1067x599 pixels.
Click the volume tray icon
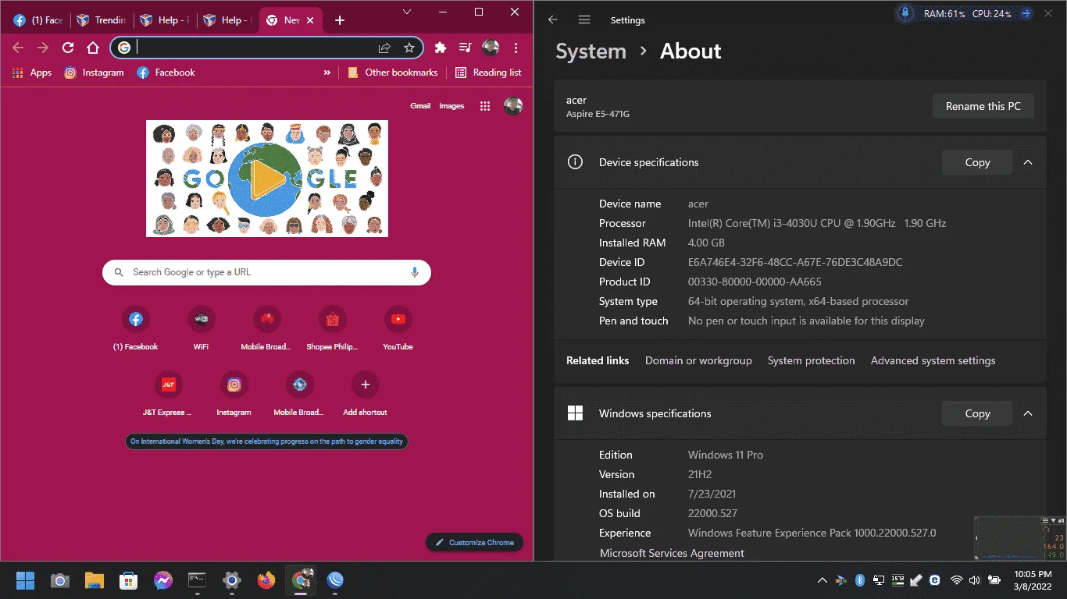974,580
